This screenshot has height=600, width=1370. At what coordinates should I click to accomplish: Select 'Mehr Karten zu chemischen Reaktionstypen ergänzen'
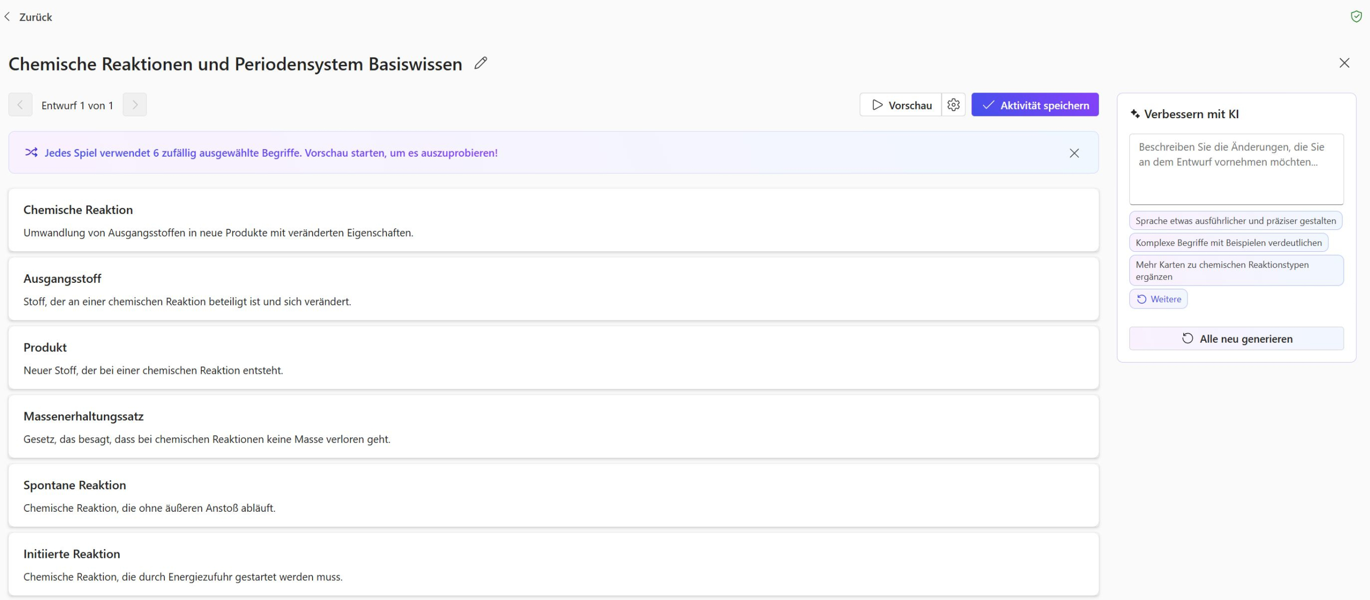click(x=1235, y=271)
